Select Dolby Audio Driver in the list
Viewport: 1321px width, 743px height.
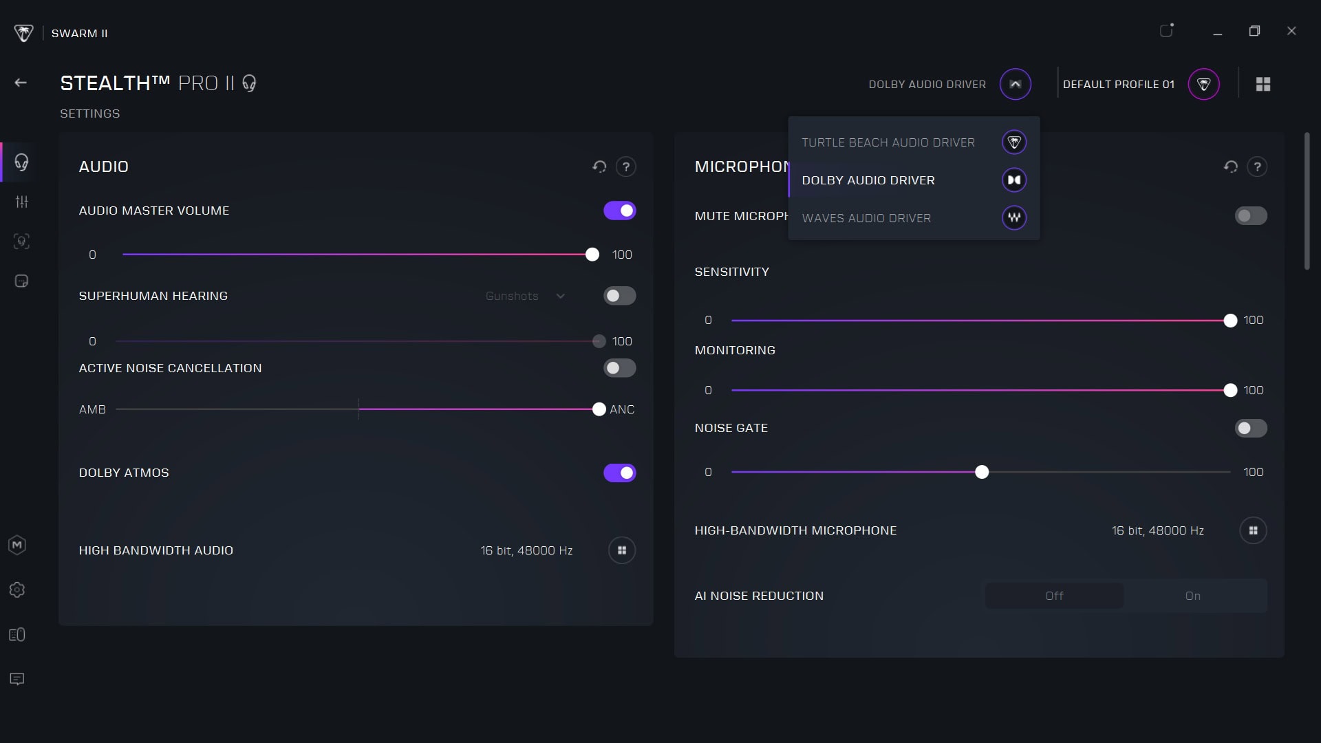[914, 180]
